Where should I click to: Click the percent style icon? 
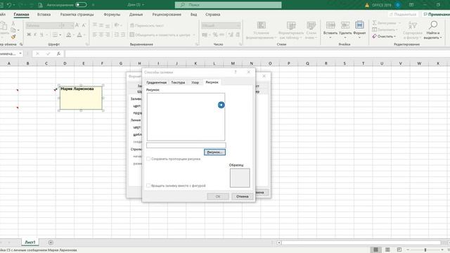point(215,34)
